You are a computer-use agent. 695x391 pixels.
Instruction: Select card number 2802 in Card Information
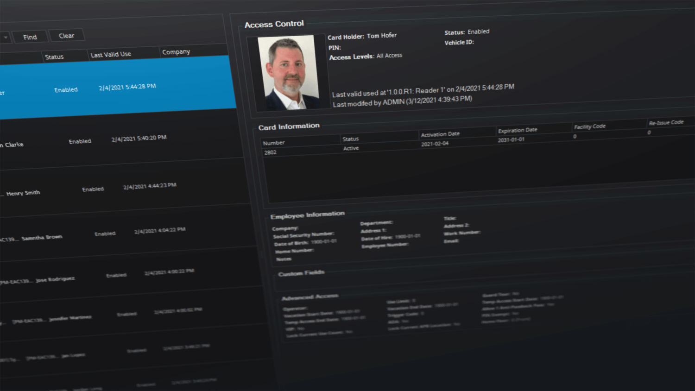271,152
